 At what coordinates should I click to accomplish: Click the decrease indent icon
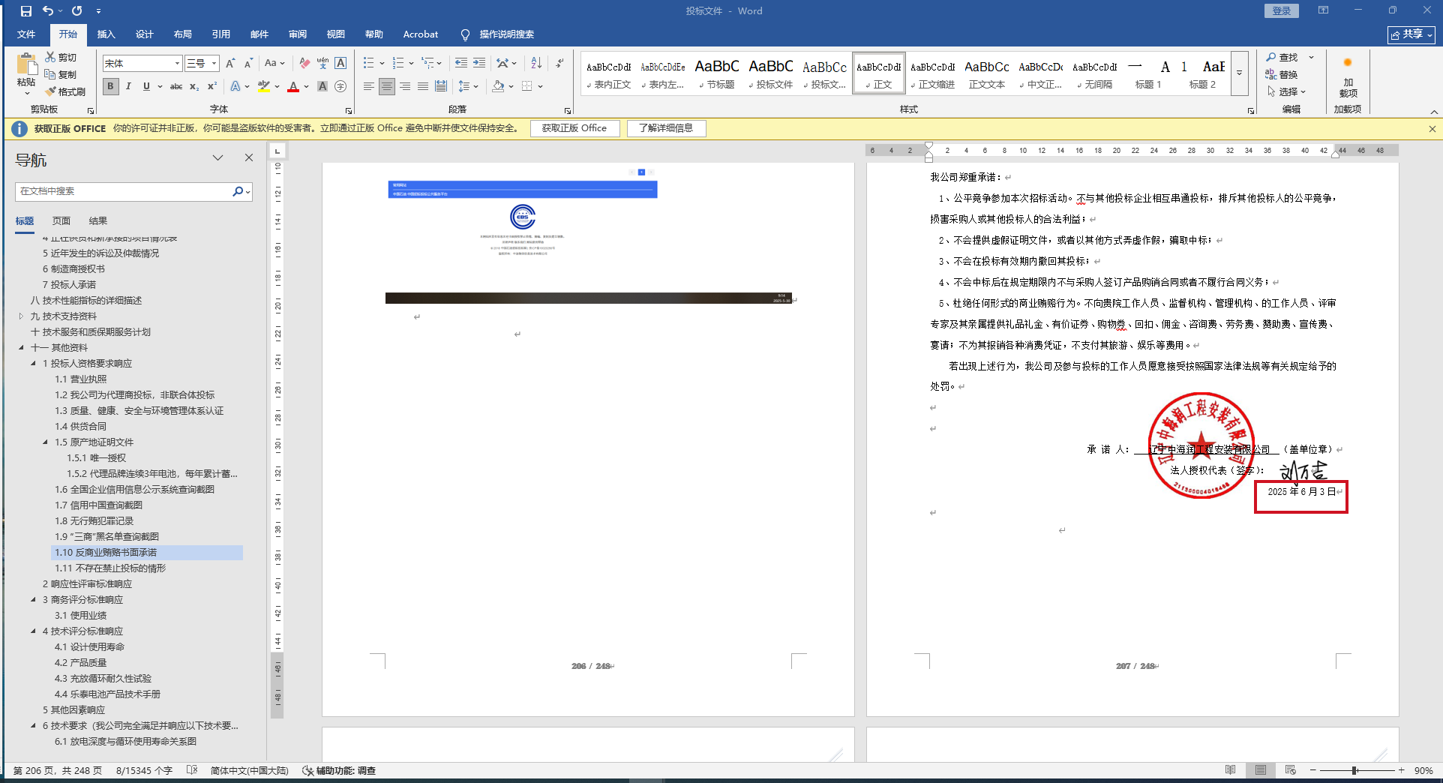tap(460, 64)
